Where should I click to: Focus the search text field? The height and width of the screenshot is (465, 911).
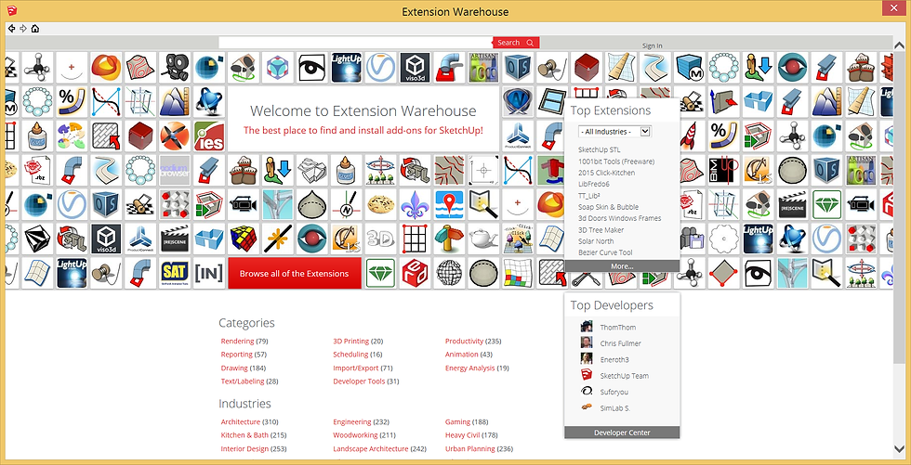pos(355,43)
